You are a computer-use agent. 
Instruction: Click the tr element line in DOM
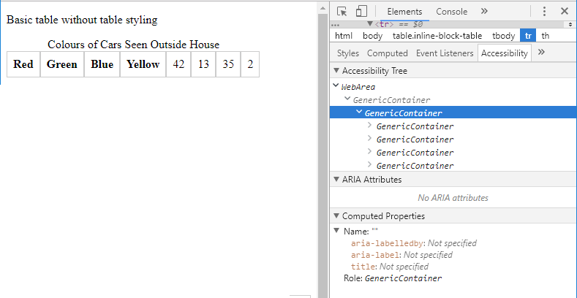[399, 25]
